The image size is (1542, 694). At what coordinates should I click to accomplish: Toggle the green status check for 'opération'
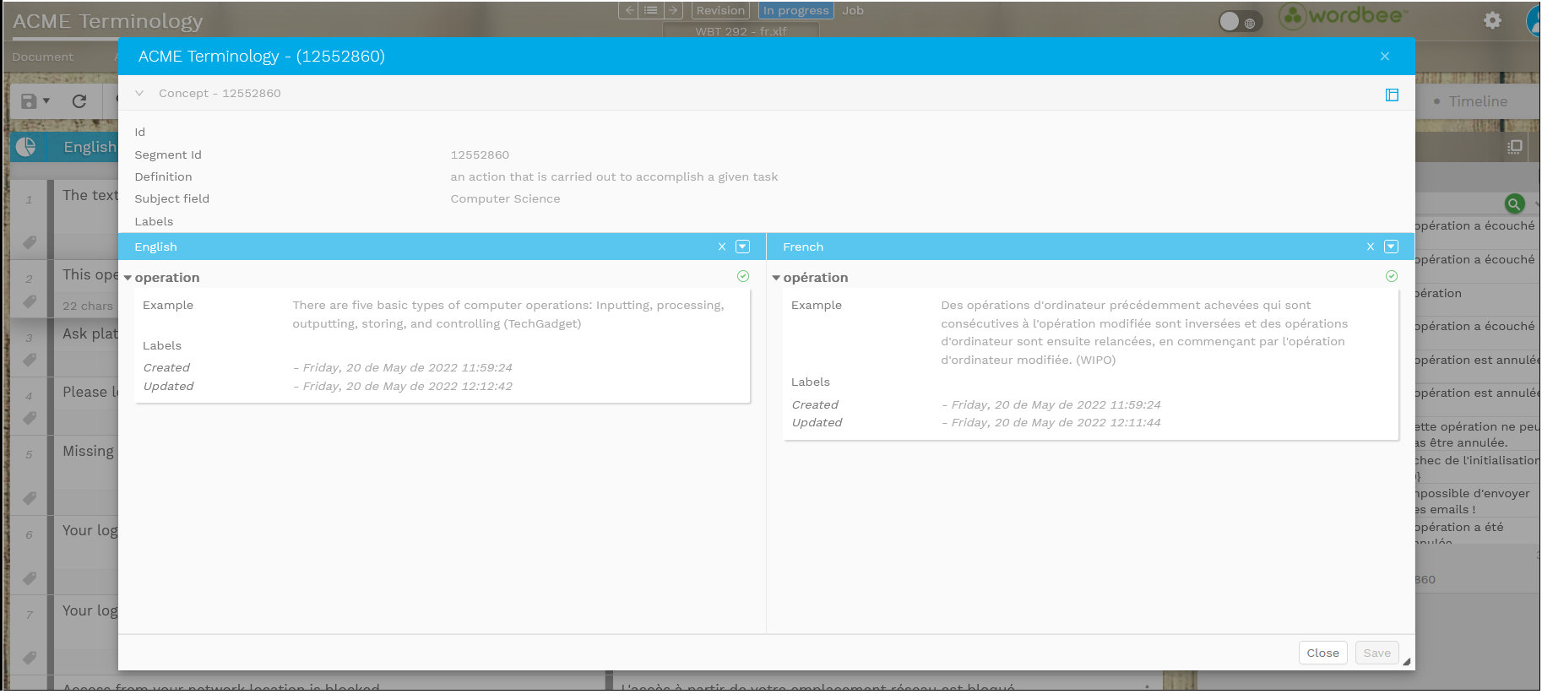tap(1391, 276)
